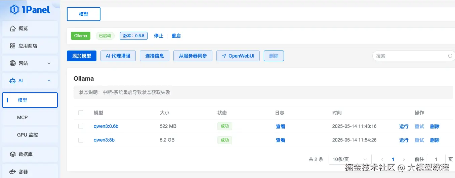Viewport: 455px width, 178px height.
Task: Go to the previous page arrow
Action: coord(382,160)
